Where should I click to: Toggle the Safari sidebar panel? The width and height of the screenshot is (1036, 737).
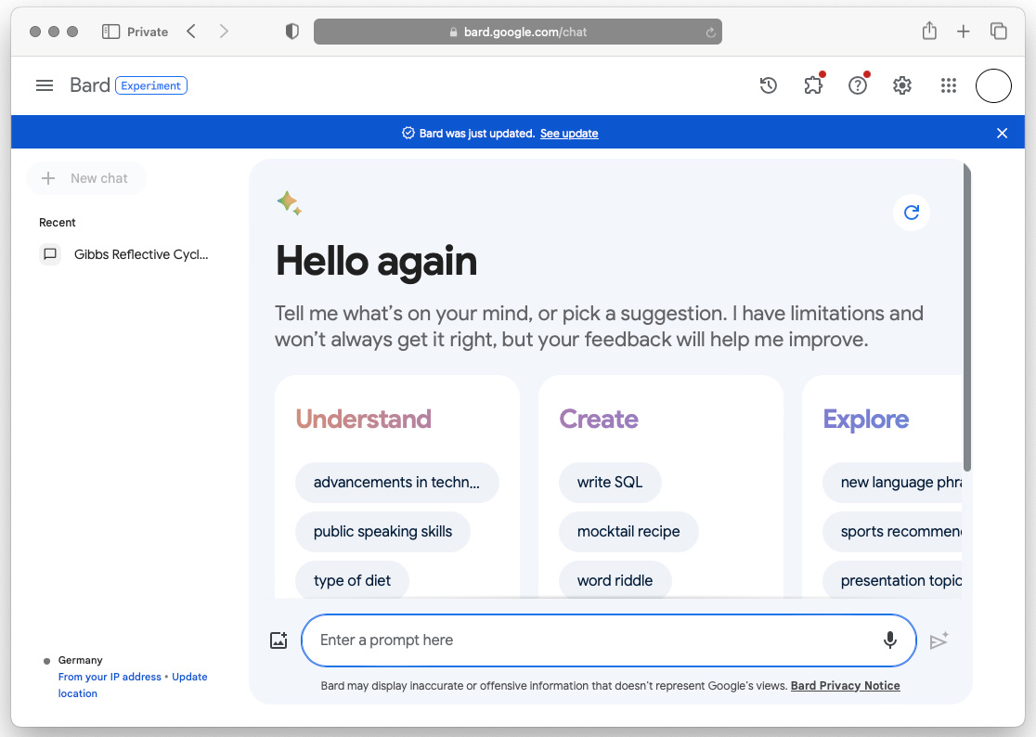(111, 32)
